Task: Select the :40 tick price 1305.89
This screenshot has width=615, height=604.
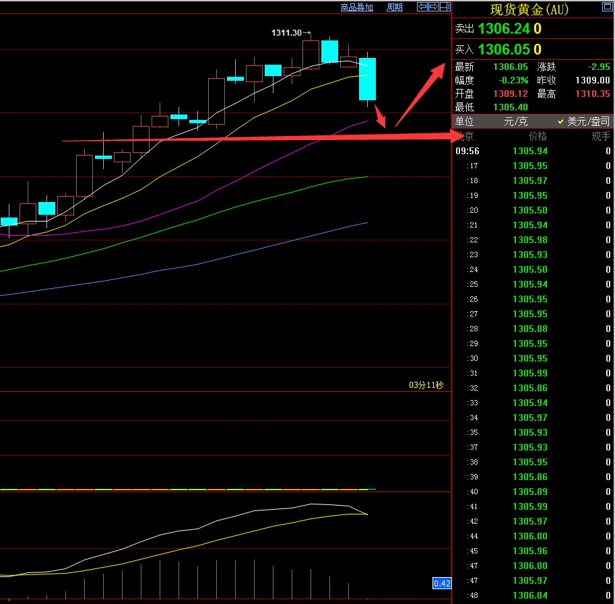Action: (x=530, y=492)
